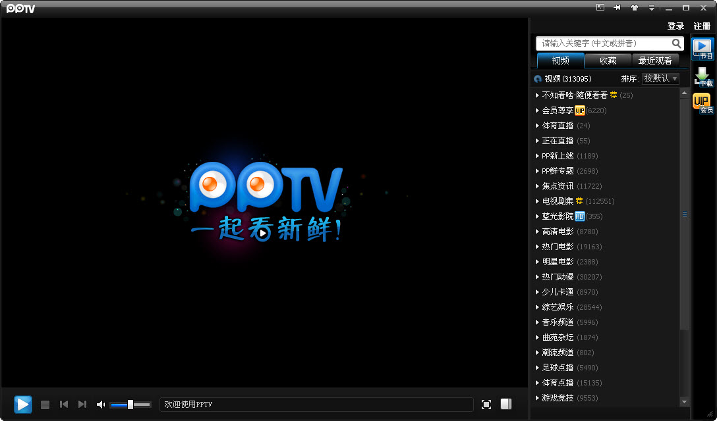
Task: Minimize the PPTV window
Action: click(x=669, y=8)
